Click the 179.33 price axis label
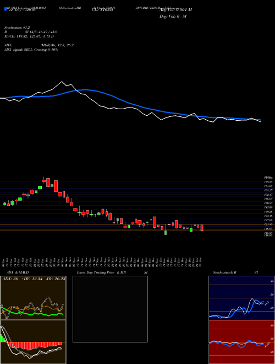The image size is (275, 364). pyautogui.click(x=268, y=182)
